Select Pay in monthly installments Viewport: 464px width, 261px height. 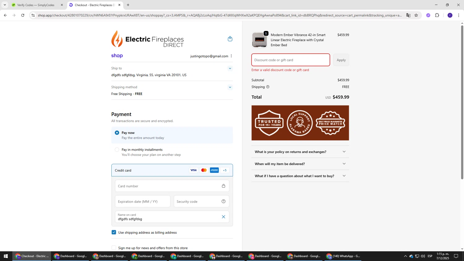tap(117, 150)
